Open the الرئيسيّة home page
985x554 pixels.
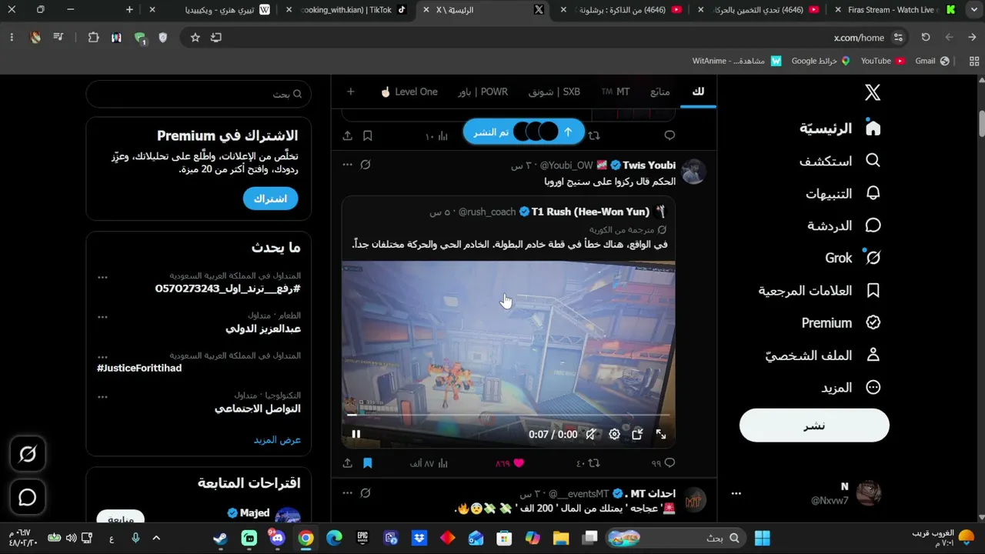(x=840, y=128)
